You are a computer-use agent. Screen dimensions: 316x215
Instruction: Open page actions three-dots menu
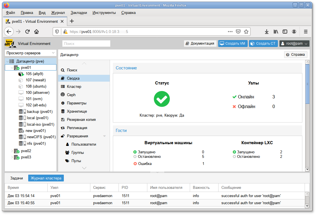click(230, 32)
